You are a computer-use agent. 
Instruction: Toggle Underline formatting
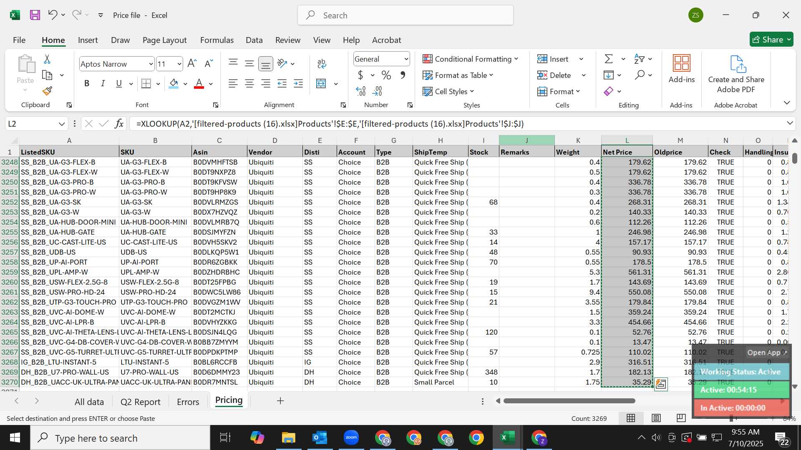[119, 83]
